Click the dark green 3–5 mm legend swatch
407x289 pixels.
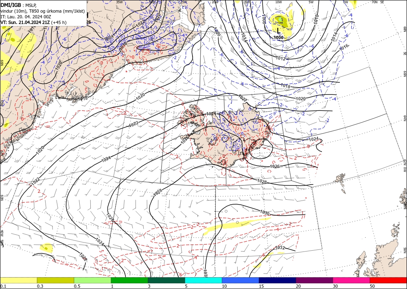point(166,280)
